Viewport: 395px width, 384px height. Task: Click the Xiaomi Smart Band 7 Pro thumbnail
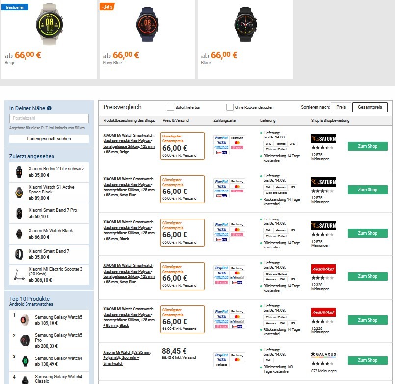coord(19,213)
